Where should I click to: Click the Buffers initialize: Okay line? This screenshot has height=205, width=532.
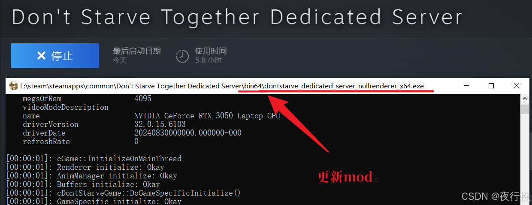(x=83, y=184)
